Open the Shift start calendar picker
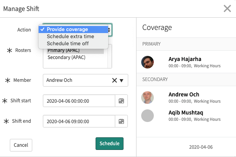 point(121,101)
